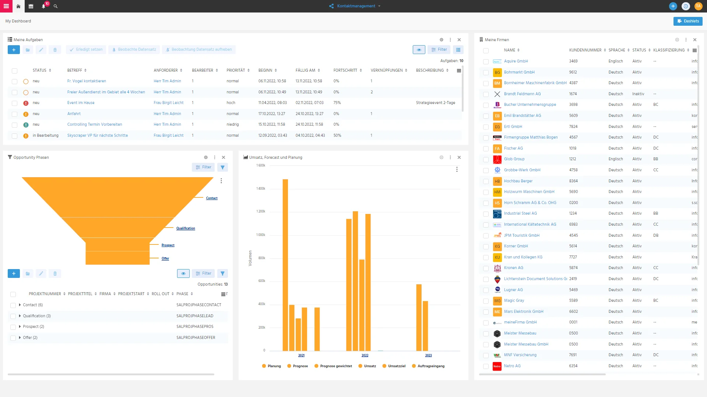Open column menu in Meine Firmen header
This screenshot has height=397, width=707.
(694, 50)
